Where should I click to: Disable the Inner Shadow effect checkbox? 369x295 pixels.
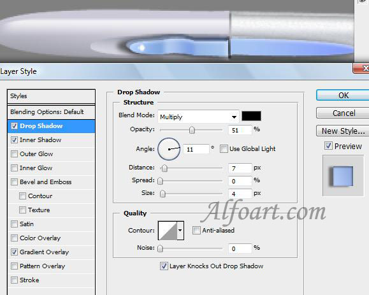[14, 140]
